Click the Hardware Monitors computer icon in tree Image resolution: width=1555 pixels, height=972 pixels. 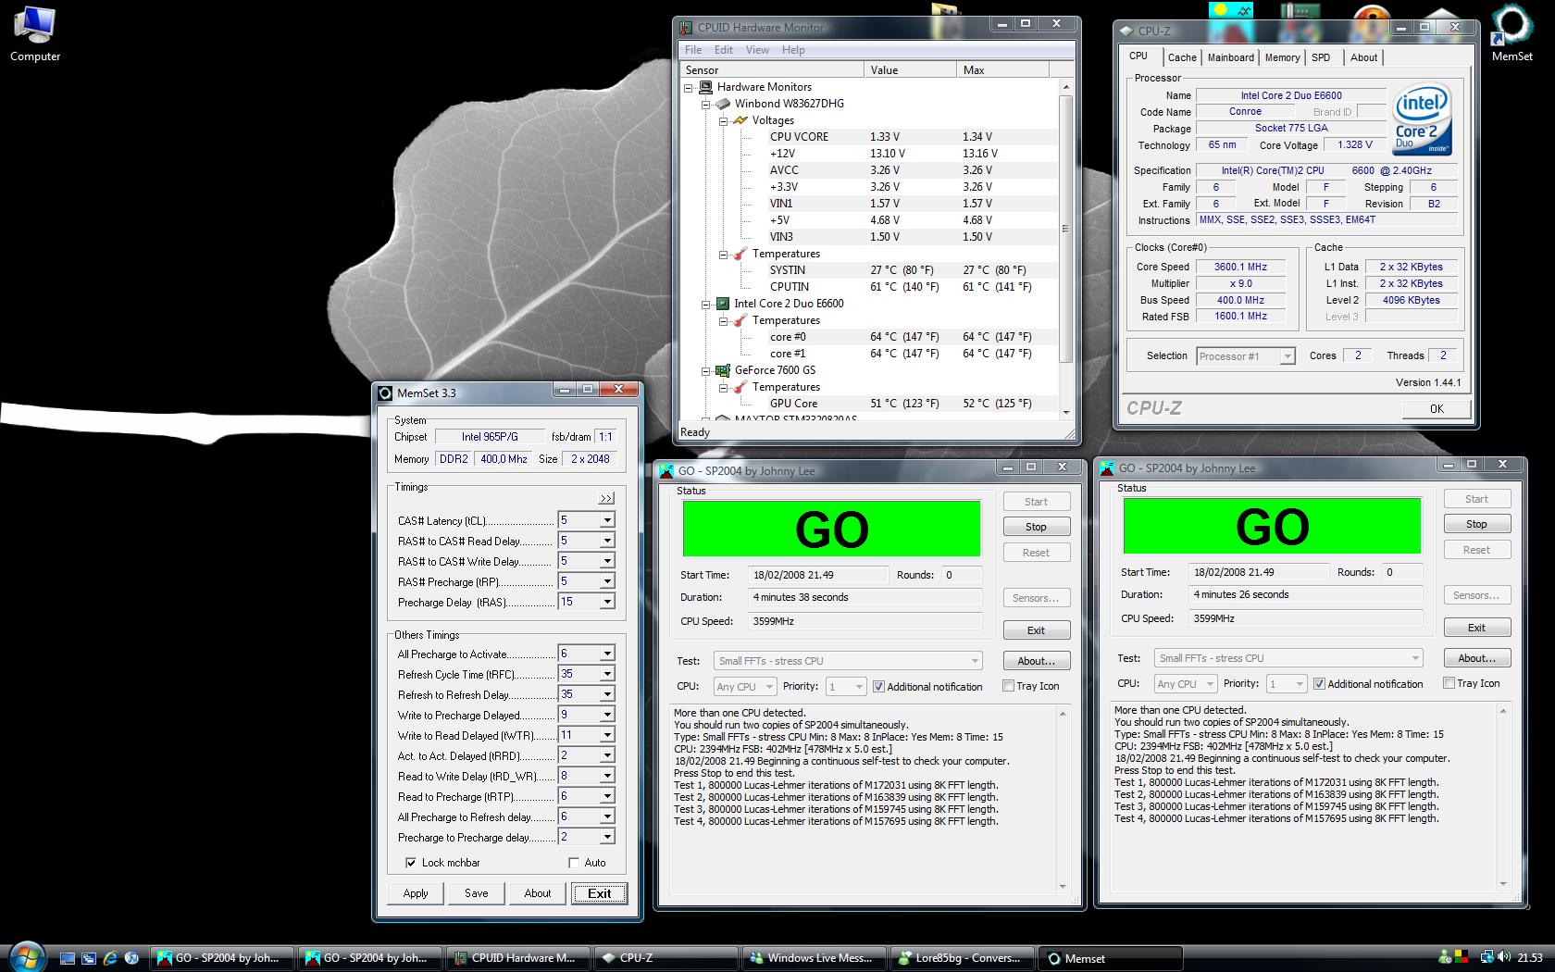[705, 87]
